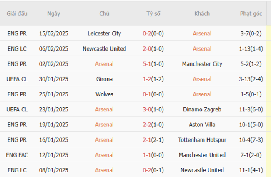Open the Girona team link
This screenshot has height=177, width=271.
(104, 79)
